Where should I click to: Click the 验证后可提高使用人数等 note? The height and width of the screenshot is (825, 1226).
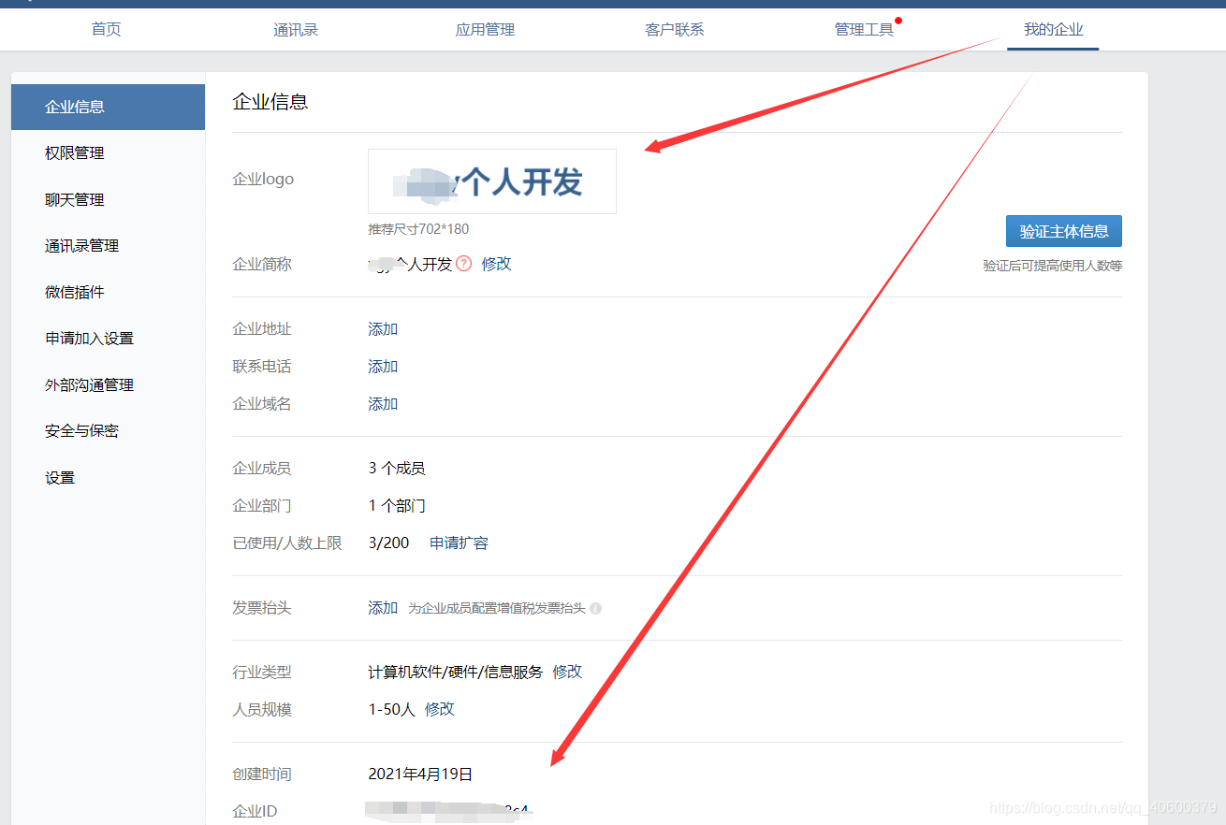1052,266
